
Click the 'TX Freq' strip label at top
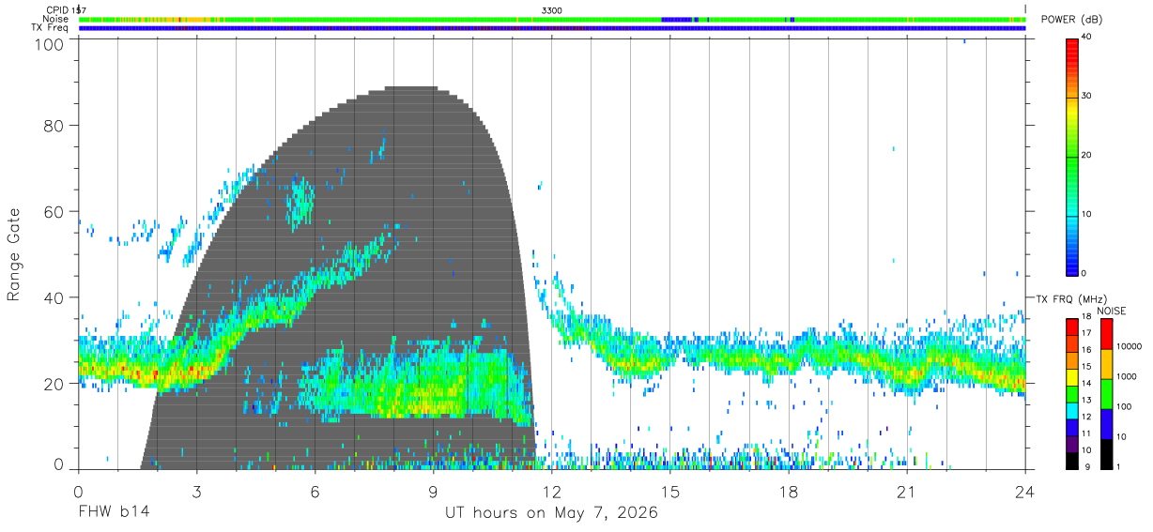pyautogui.click(x=50, y=28)
